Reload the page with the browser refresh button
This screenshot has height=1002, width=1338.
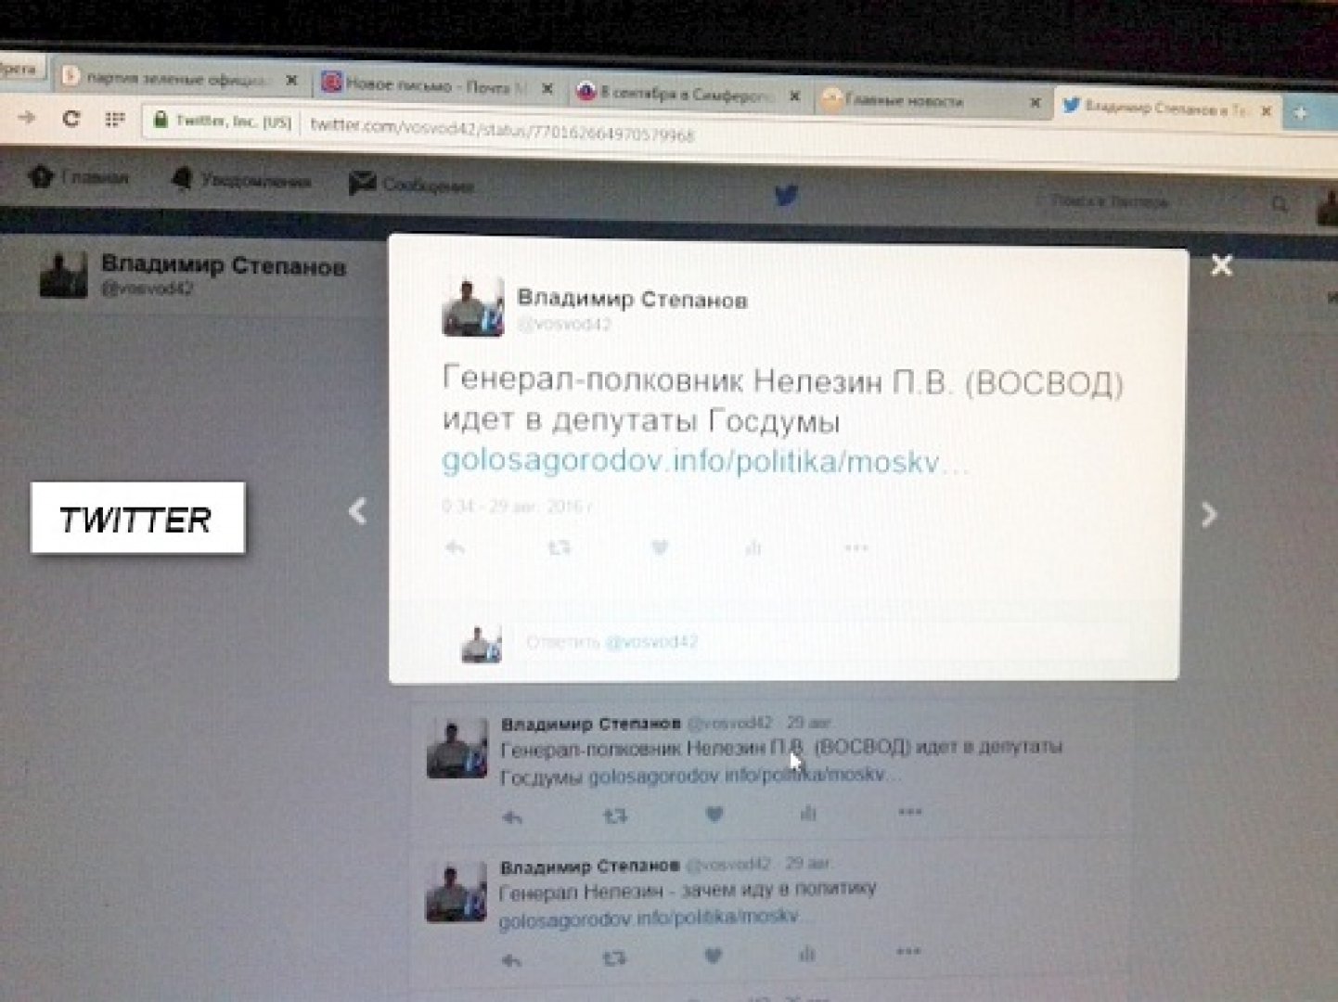[x=71, y=119]
